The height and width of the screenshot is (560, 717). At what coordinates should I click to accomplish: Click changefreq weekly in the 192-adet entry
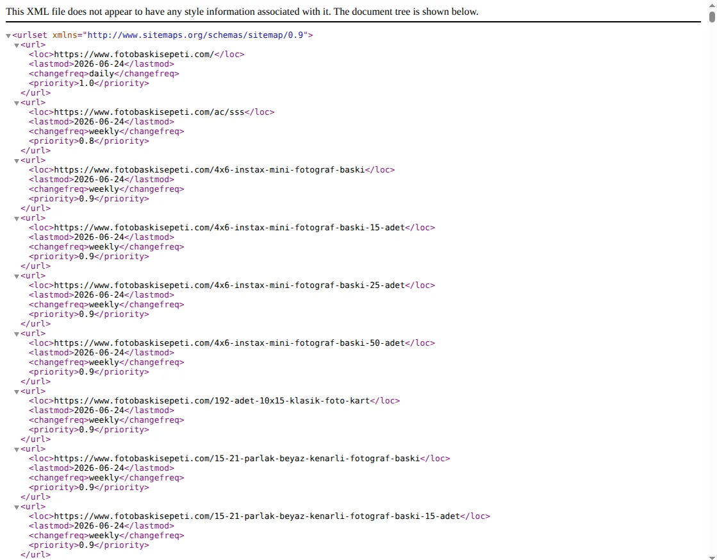coord(104,420)
